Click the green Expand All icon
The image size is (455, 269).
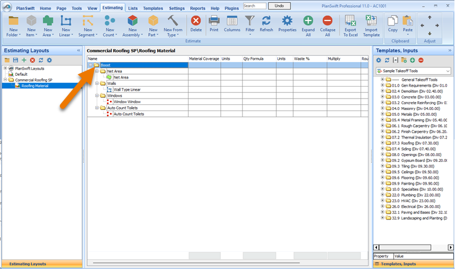click(308, 21)
